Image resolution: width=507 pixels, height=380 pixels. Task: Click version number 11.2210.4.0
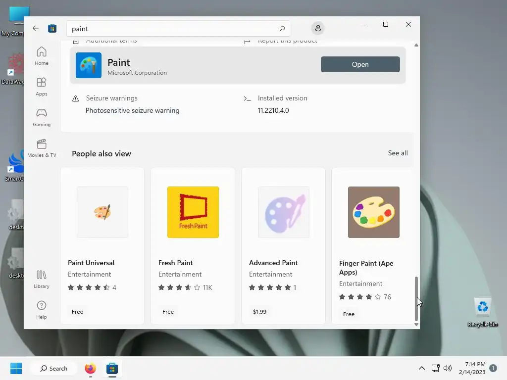(x=273, y=110)
